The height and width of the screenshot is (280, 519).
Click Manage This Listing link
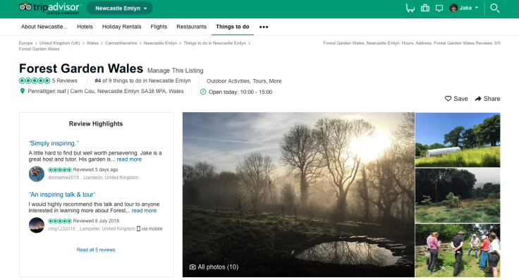176,71
